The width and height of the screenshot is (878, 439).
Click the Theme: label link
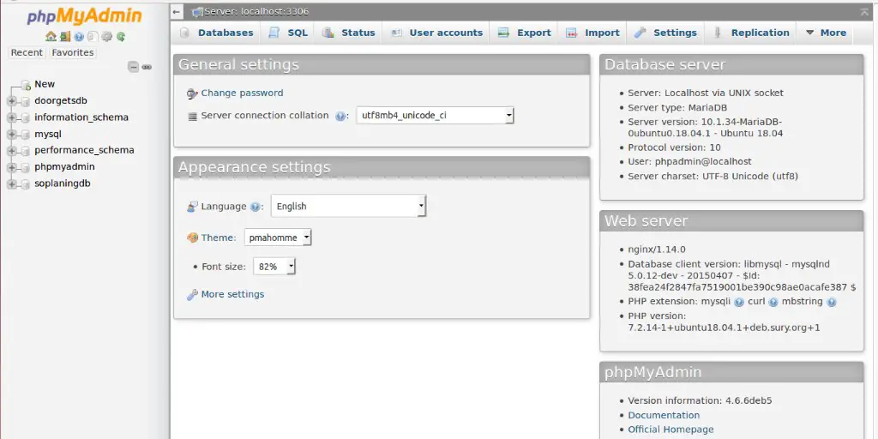[219, 238]
